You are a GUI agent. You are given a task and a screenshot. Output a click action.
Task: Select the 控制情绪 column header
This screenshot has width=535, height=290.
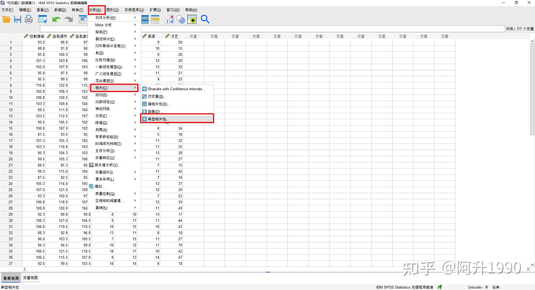(x=34, y=36)
